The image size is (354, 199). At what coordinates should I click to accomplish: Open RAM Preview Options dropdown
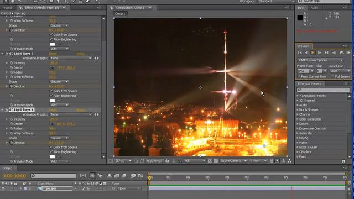(320, 60)
